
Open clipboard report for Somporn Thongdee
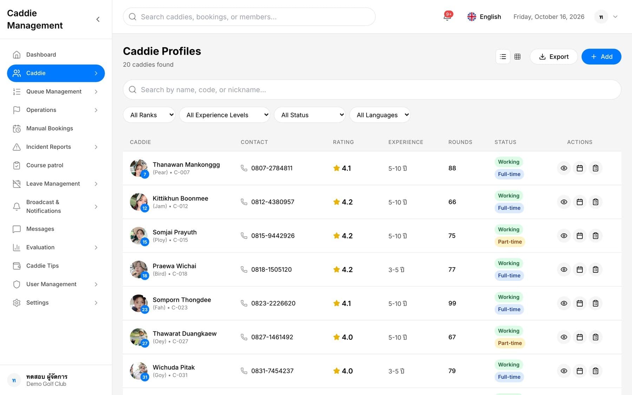pos(595,303)
